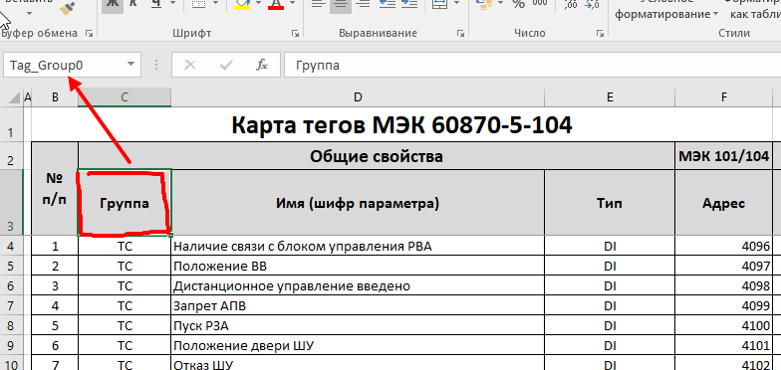The height and width of the screenshot is (370, 781).
Task: Select the column C header
Action: tap(125, 97)
